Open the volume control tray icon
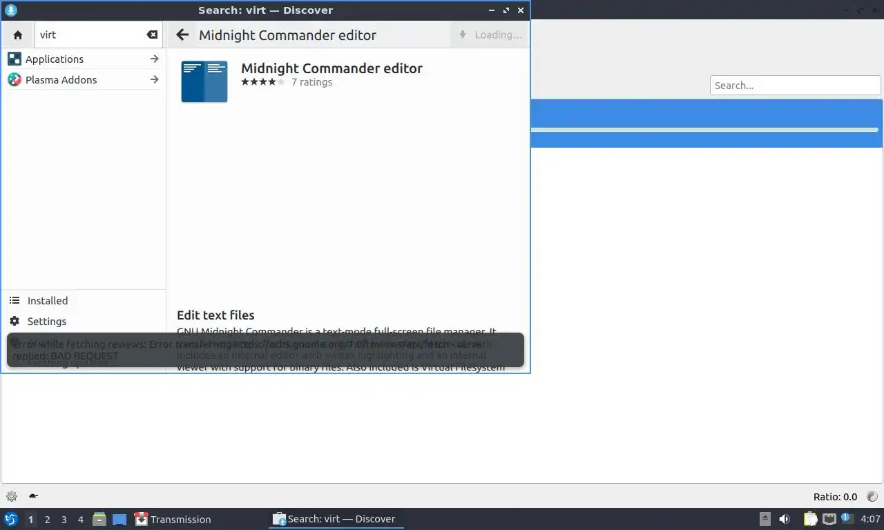This screenshot has height=530, width=884. [x=785, y=519]
